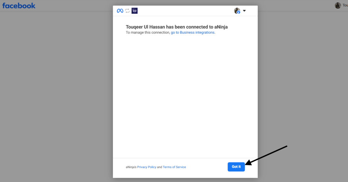Click the 'aNinja's' text in dialog footer
Screen dimensions: 348x182
point(131,167)
